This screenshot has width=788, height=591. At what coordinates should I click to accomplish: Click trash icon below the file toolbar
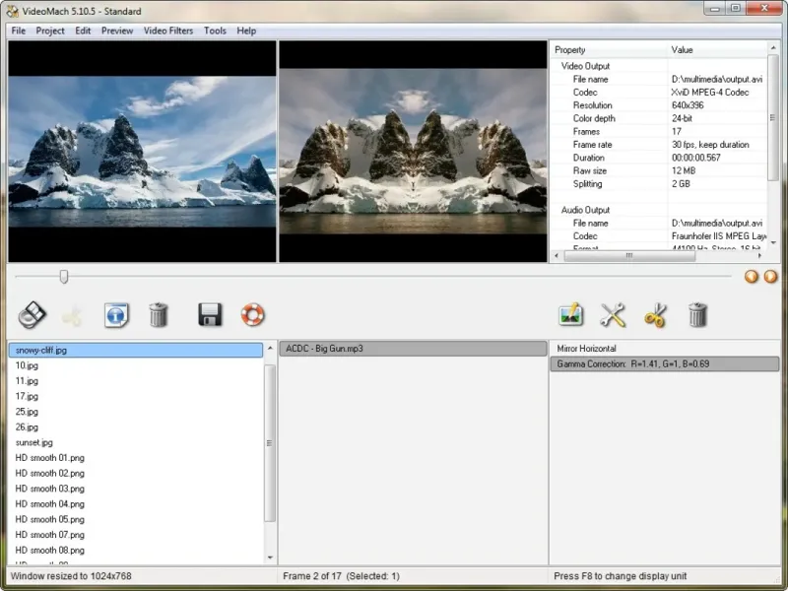click(159, 315)
